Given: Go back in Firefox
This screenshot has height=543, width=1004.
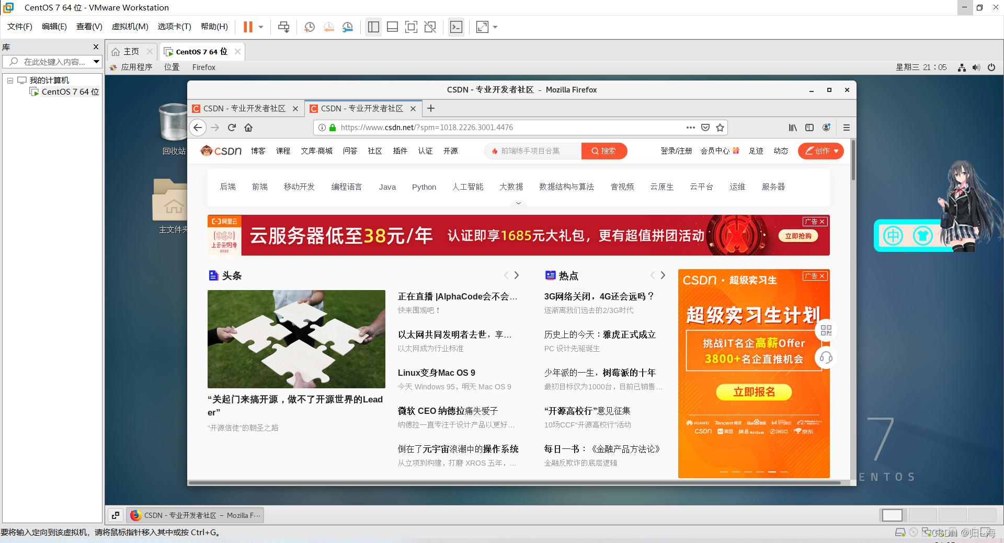Looking at the screenshot, I should pyautogui.click(x=198, y=127).
